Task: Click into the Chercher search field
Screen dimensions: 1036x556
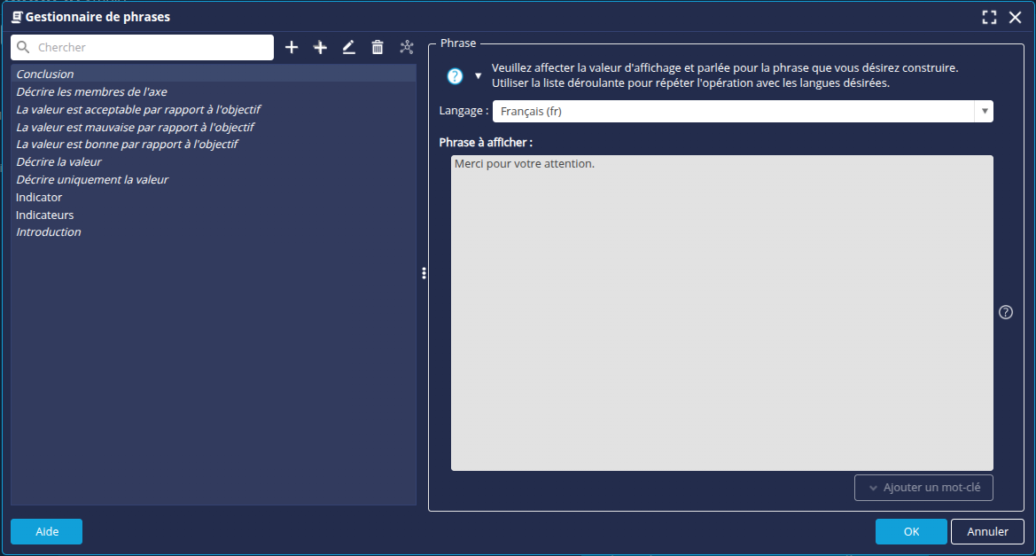Action: (x=151, y=48)
